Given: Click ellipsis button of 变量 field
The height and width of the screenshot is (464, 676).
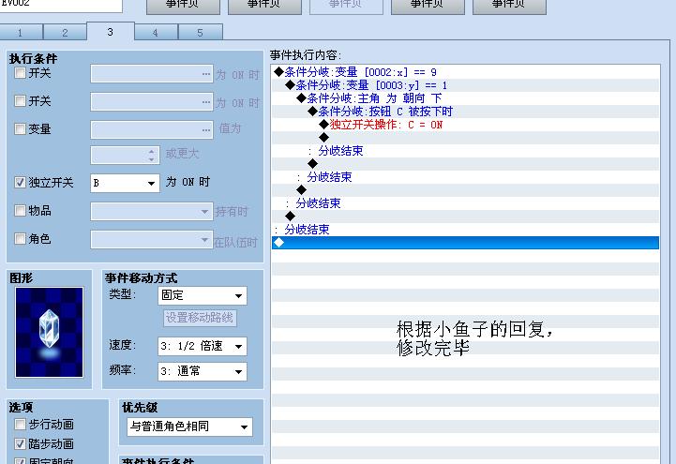Looking at the screenshot, I should tap(206, 130).
